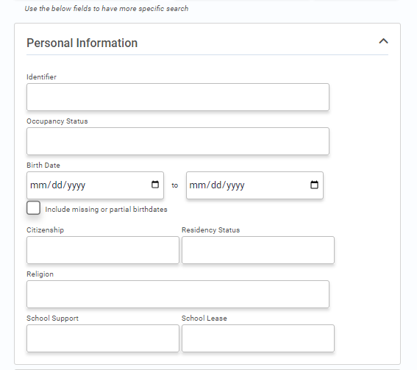Click the Birth Date label text
Image resolution: width=417 pixels, height=370 pixels.
click(x=43, y=166)
